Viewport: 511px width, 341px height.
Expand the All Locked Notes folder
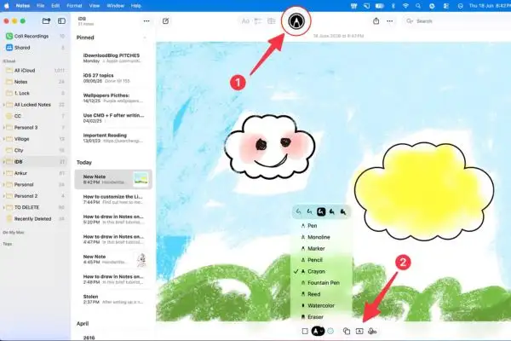pyautogui.click(x=3, y=105)
